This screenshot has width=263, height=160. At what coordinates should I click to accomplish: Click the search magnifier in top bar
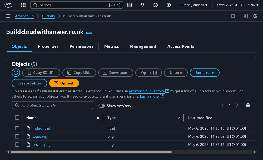click(35, 5)
